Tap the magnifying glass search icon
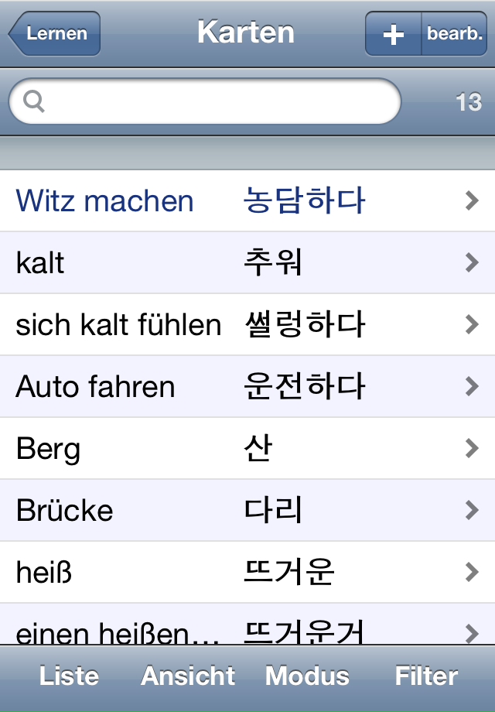Image resolution: width=495 pixels, height=712 pixels. coord(34,101)
